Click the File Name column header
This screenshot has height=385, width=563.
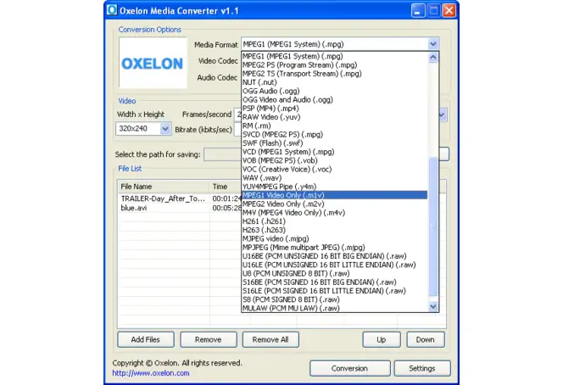click(164, 187)
